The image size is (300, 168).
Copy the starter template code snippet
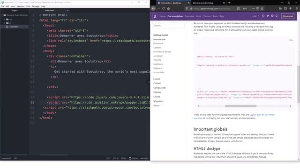(291, 40)
